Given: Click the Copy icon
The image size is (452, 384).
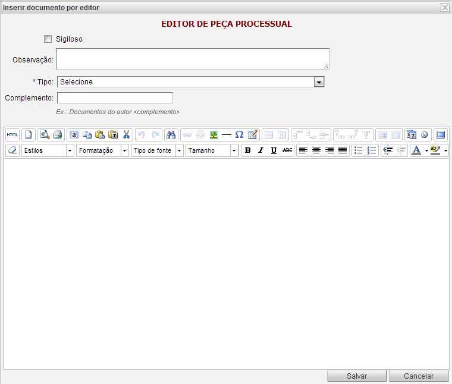Looking at the screenshot, I should [87, 134].
